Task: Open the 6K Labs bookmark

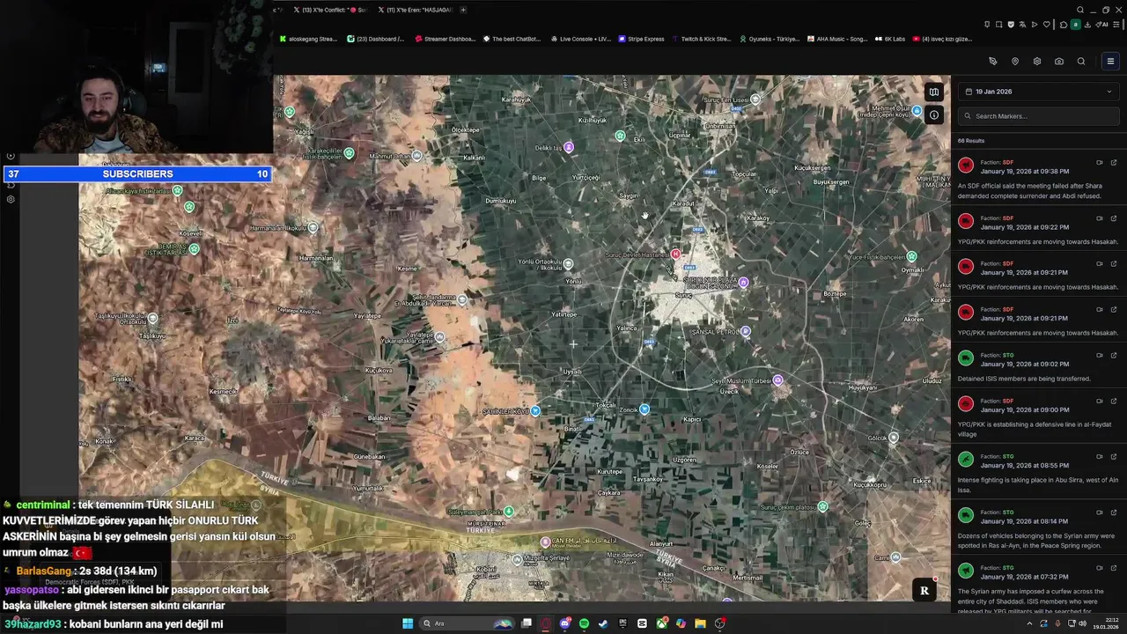Action: (x=889, y=39)
